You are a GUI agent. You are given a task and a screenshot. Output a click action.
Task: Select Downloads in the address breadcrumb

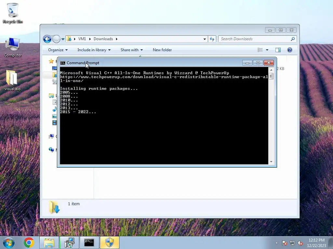point(103,39)
